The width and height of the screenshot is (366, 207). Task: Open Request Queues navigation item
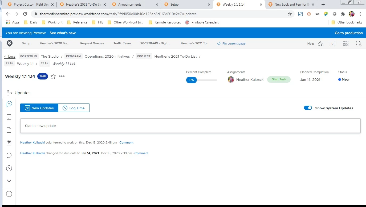[92, 43]
